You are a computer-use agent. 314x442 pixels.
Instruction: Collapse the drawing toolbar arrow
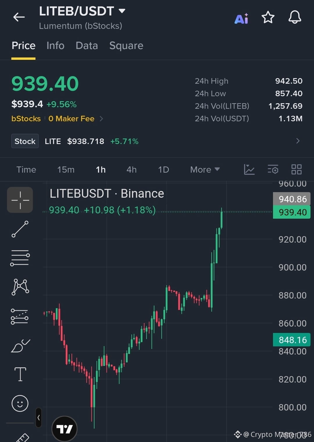pyautogui.click(x=38, y=418)
